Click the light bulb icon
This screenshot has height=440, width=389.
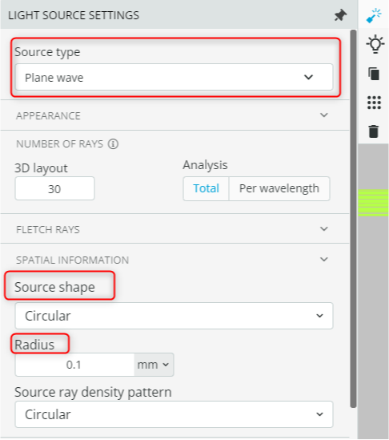coord(375,44)
